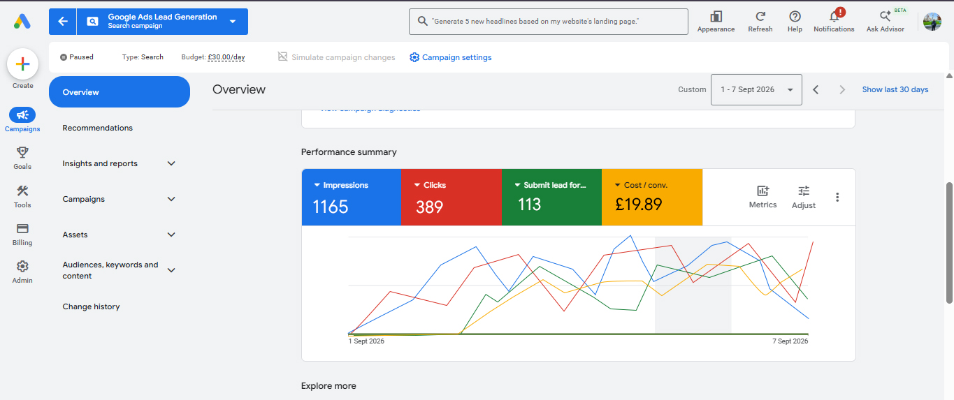This screenshot has height=400, width=954.
Task: Edit the £30.00/day budget
Action: [x=226, y=57]
